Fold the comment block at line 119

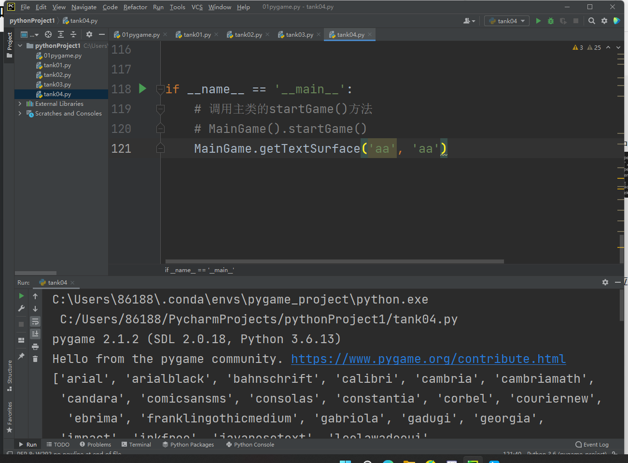[x=161, y=109]
